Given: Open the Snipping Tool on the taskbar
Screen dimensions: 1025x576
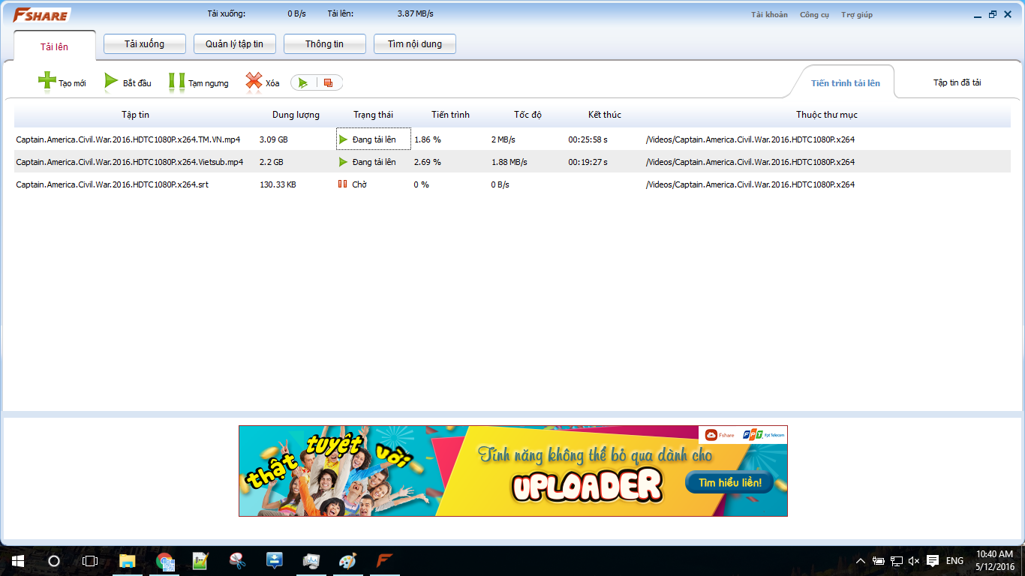Looking at the screenshot, I should [238, 561].
